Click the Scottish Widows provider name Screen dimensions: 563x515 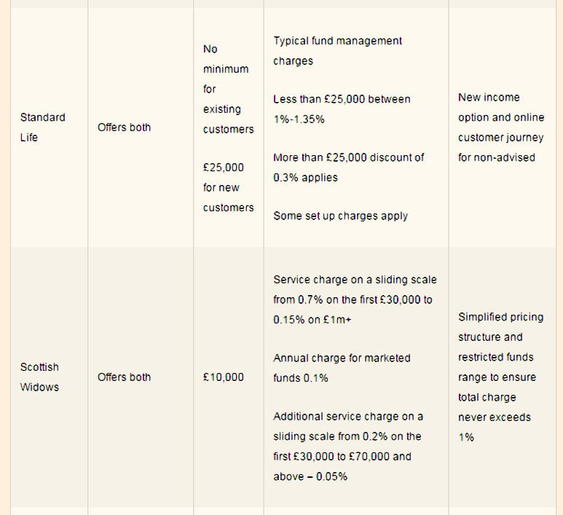39,377
